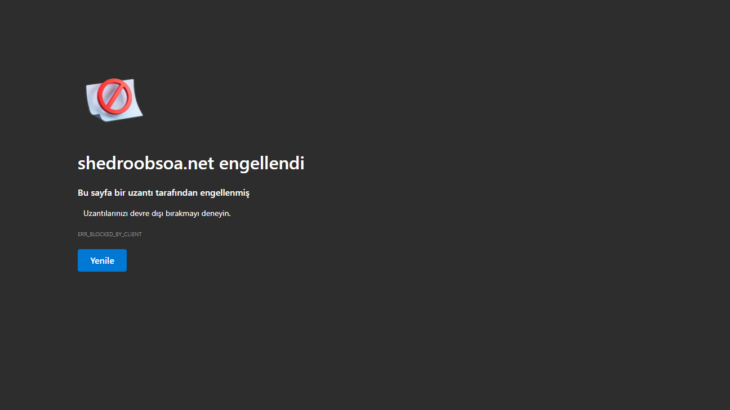Click the 'Uzantılarınızı devre dışı bırakmayı deneyin' suggestion
730x410 pixels.
pos(157,214)
